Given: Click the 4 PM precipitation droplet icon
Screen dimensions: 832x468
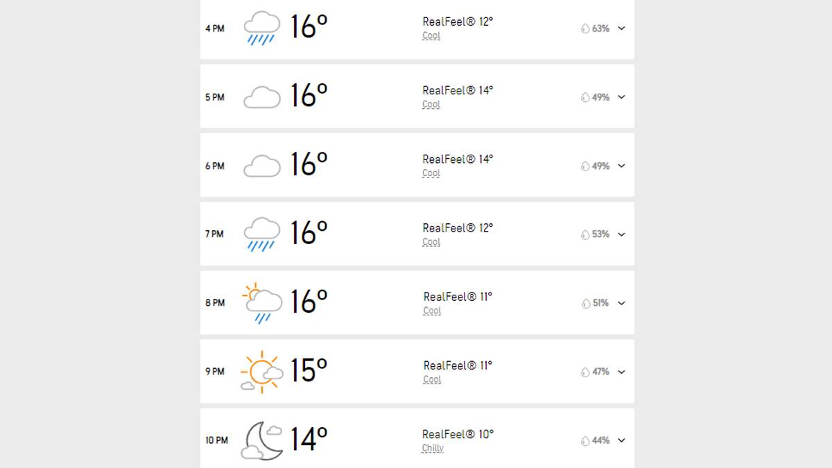Looking at the screenshot, I should tap(585, 28).
